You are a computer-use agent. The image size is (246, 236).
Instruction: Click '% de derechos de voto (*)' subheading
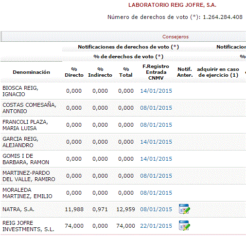tap(128, 57)
